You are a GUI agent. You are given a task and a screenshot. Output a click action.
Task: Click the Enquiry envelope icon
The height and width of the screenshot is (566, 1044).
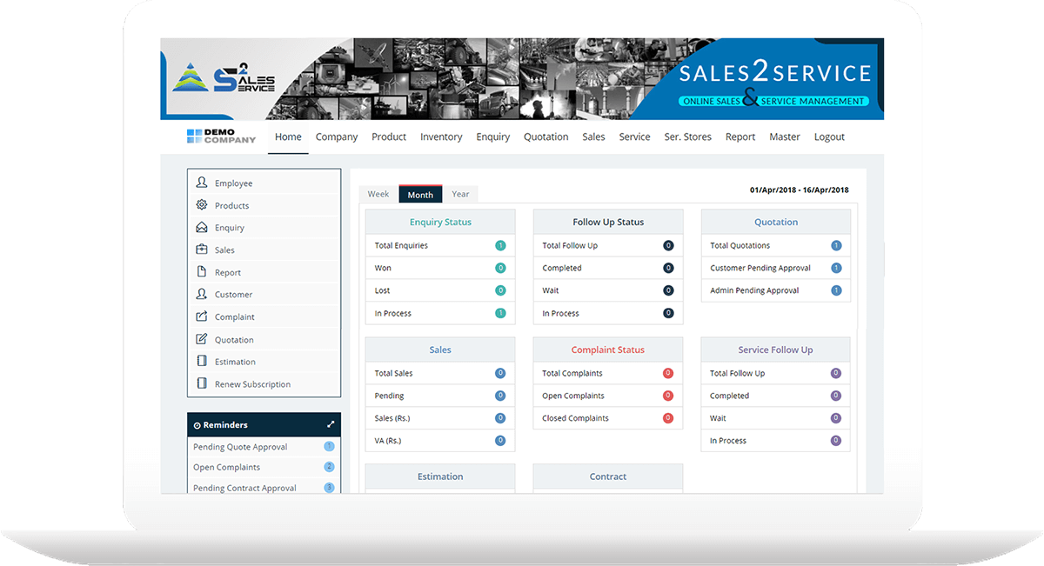[x=201, y=227]
